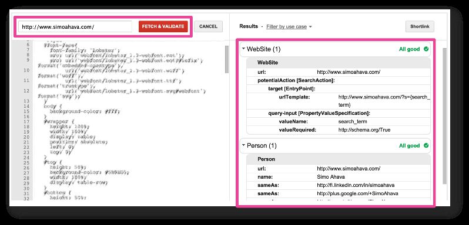
Task: Click the Shortlink button
Action: point(420,26)
